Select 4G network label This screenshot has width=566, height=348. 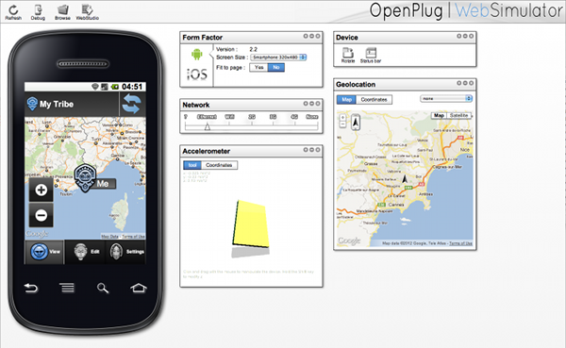294,117
